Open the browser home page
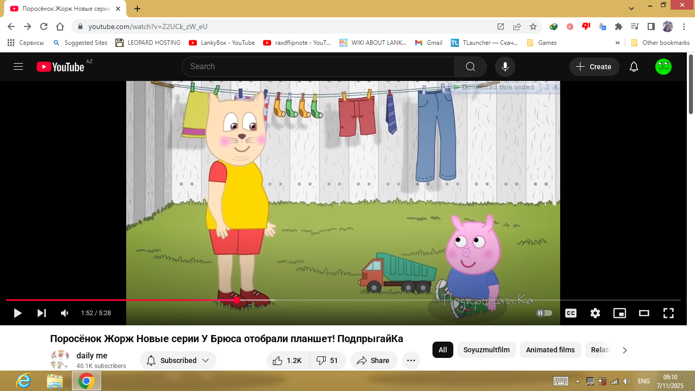695x391 pixels. tap(60, 26)
